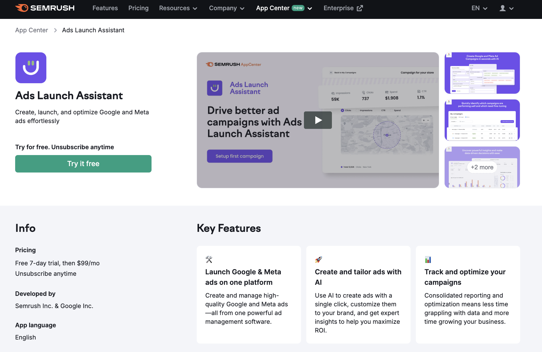This screenshot has height=352, width=542.
Task: Go to the Pricing page
Action: (138, 8)
